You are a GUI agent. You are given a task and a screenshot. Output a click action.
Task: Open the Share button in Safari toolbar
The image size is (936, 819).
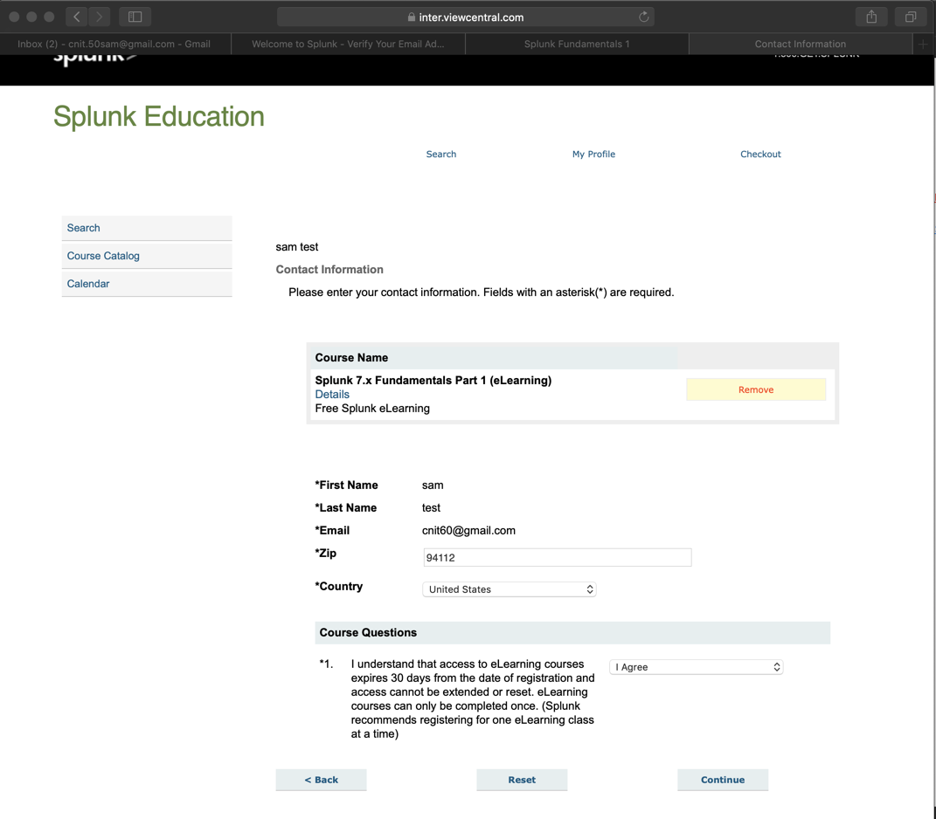[x=871, y=17]
